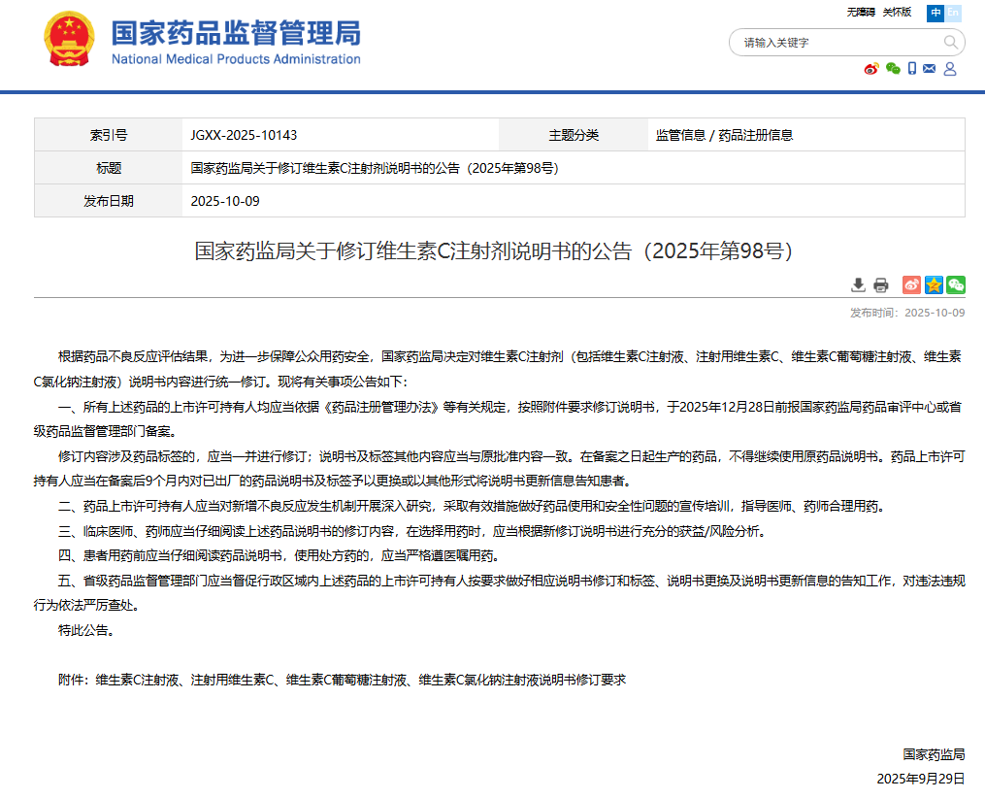The width and height of the screenshot is (985, 799).
Task: Enable the 关怀版 care mode
Action: click(897, 13)
